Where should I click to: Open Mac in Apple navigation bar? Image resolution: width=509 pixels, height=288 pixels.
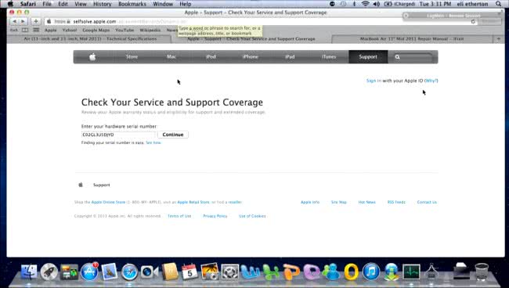coord(171,57)
